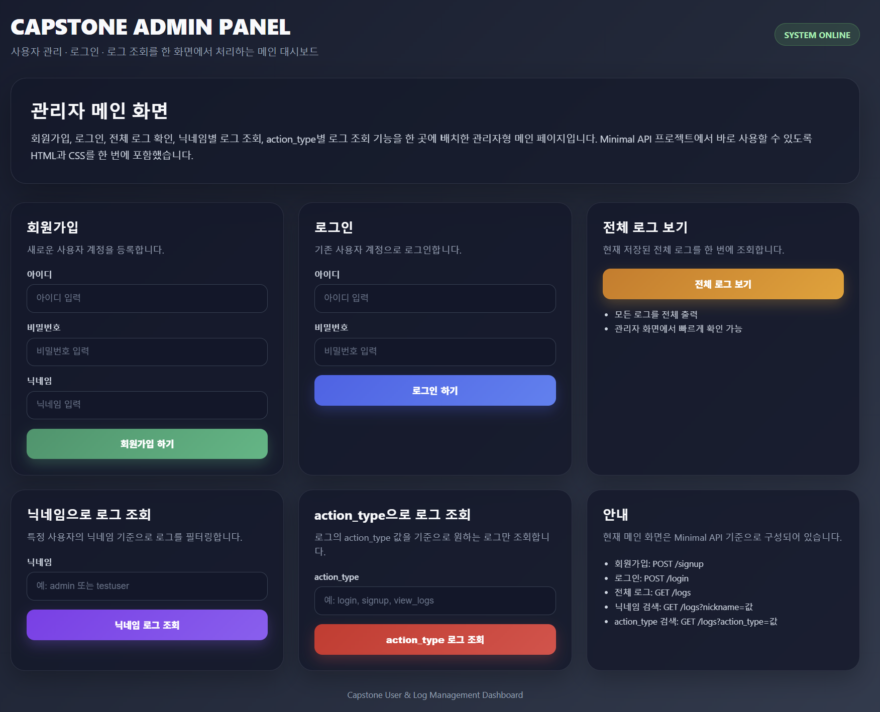The width and height of the screenshot is (880, 712).
Task: Click the 안내 panel heading
Action: (614, 514)
